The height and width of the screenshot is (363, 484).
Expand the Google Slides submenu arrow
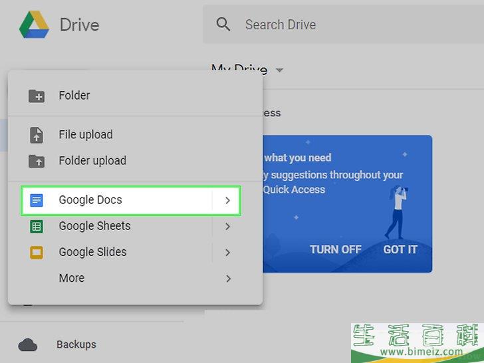point(228,253)
